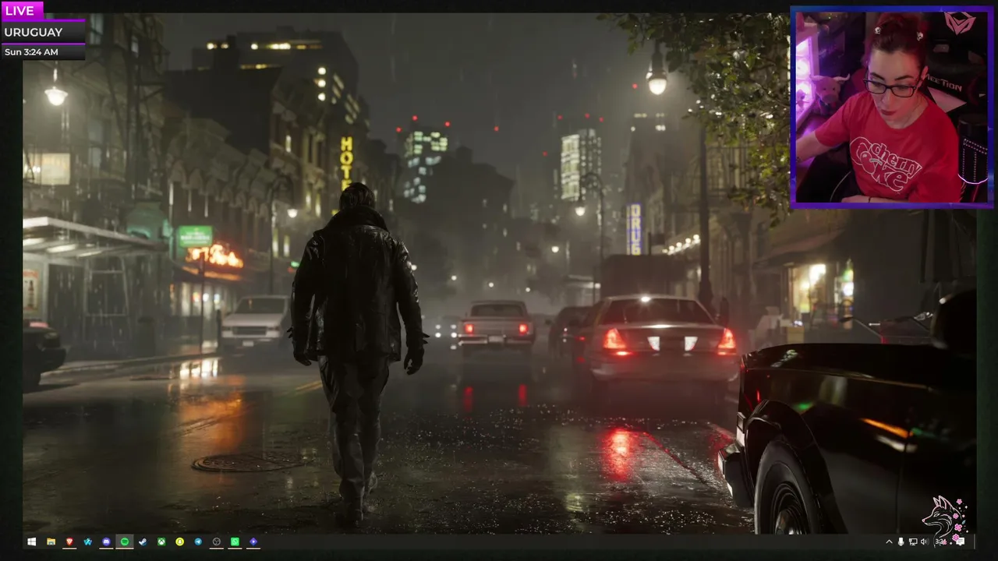Screen dimensions: 998x561
Task: Open the Windows notification center
Action: 960,542
